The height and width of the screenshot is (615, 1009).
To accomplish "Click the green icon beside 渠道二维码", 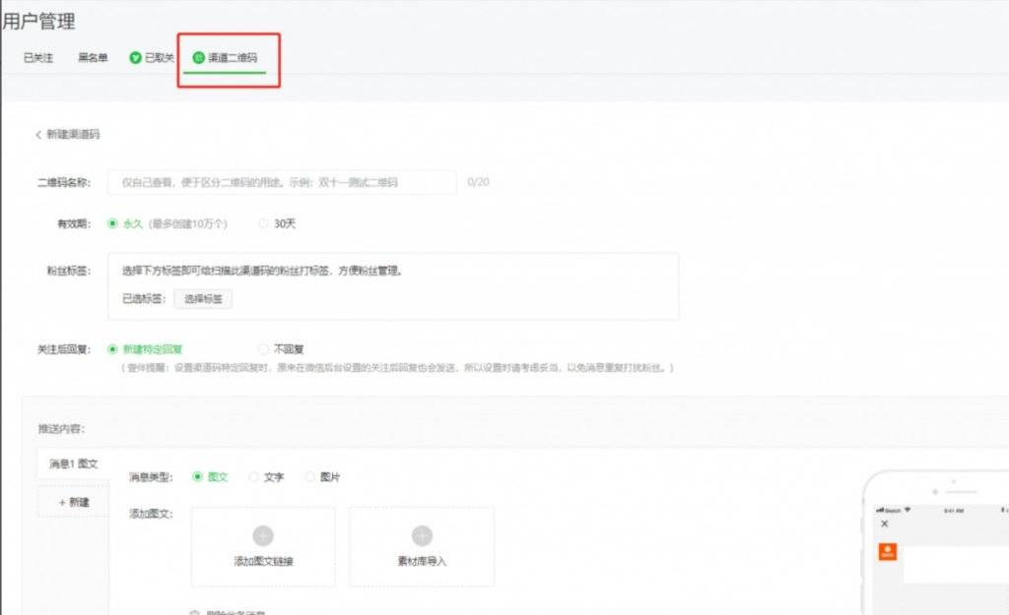I will pyautogui.click(x=199, y=58).
